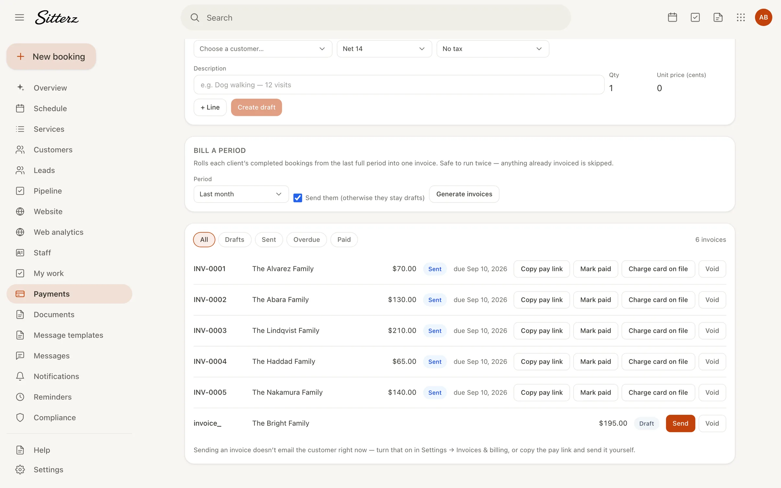Open the hamburger menu icon

(20, 17)
